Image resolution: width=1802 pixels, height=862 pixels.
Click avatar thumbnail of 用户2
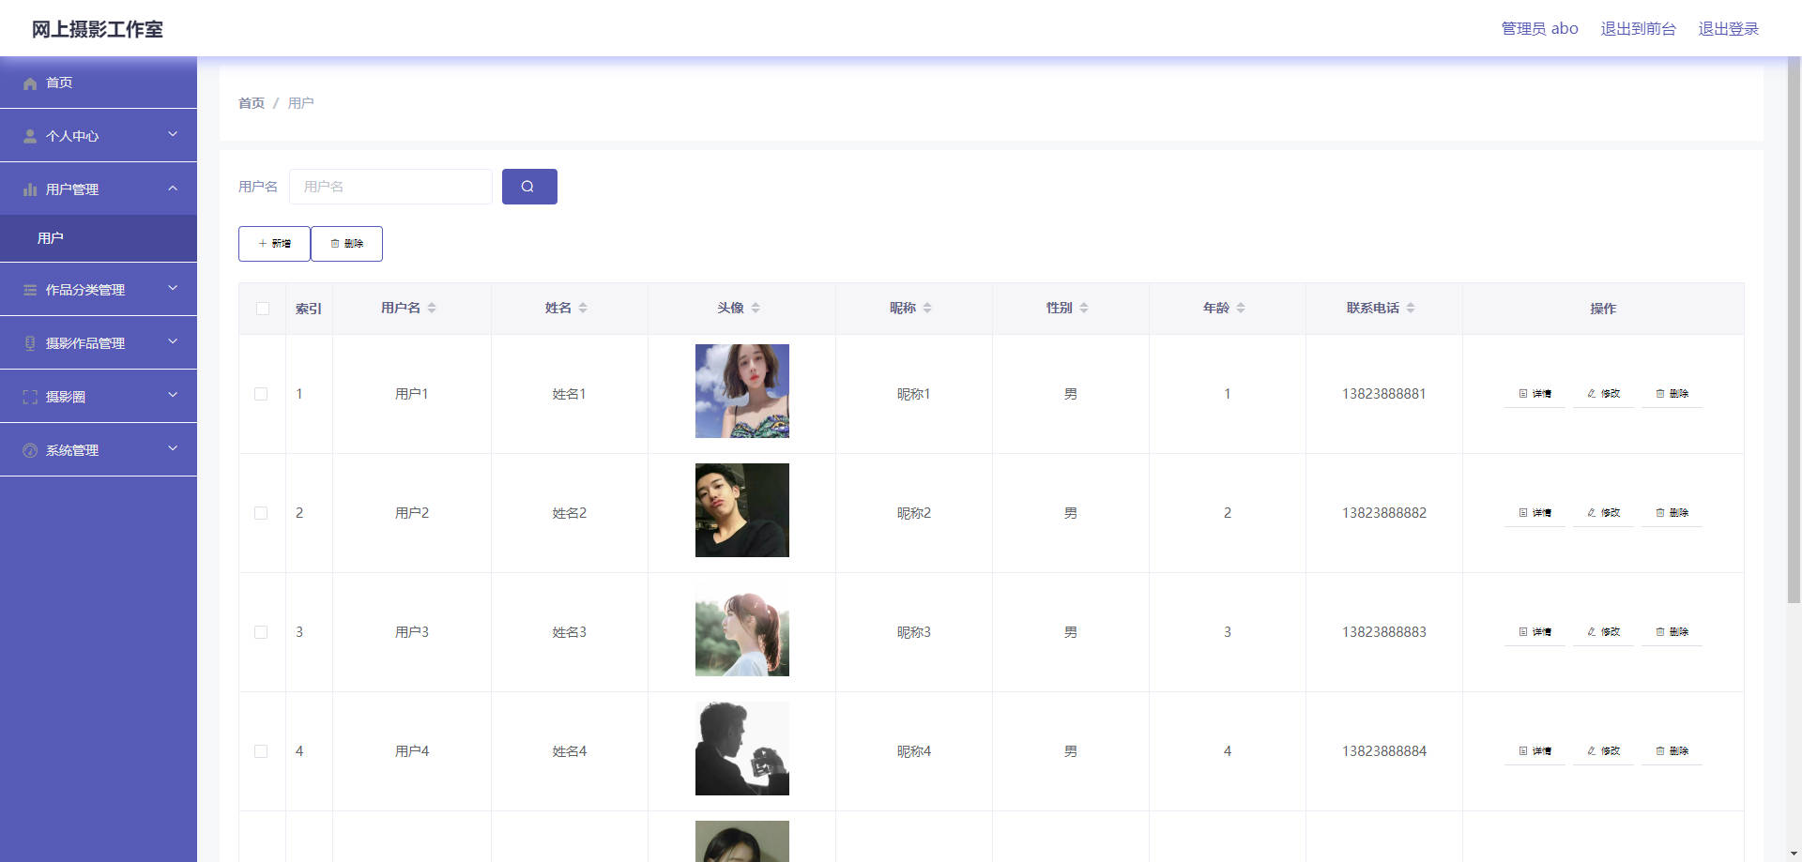[x=742, y=510]
